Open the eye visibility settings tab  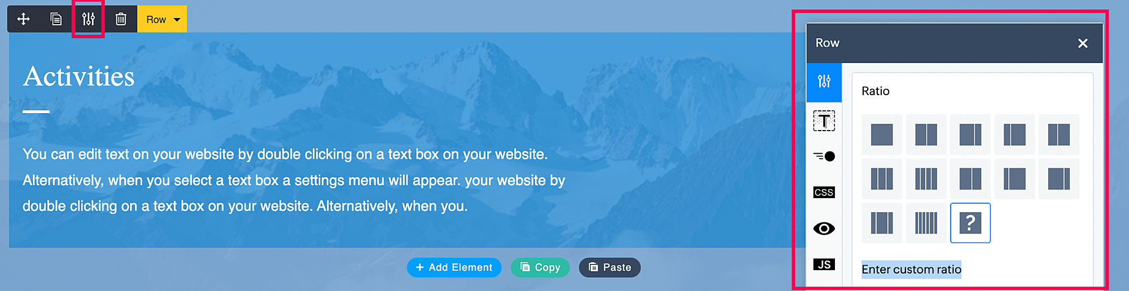(824, 229)
